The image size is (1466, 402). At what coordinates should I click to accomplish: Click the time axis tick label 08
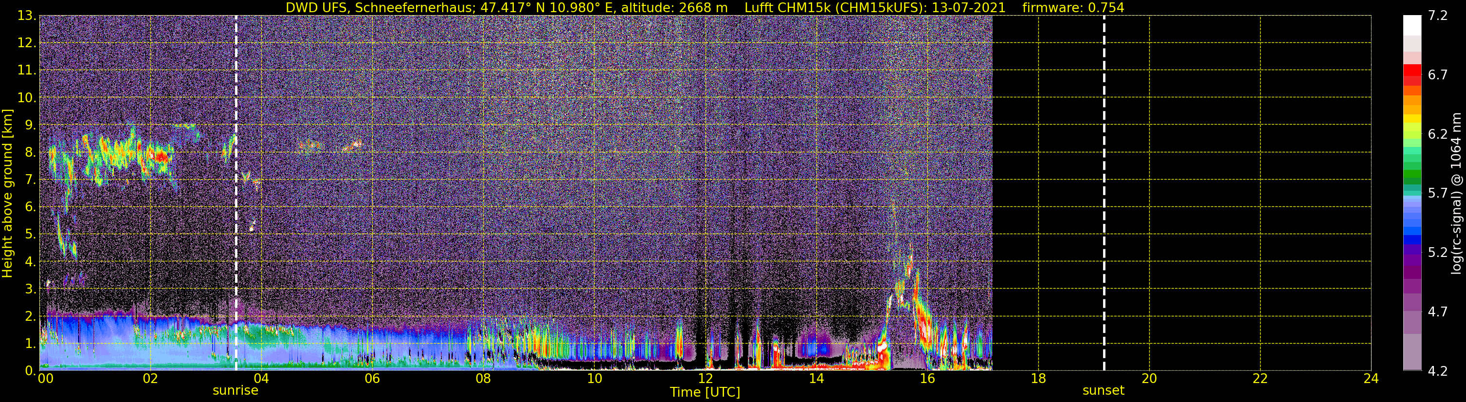point(483,379)
